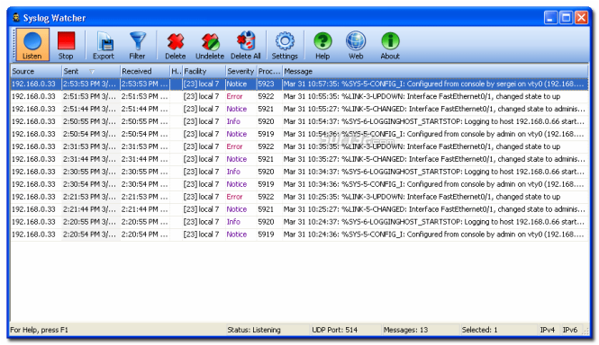Click UDP Port: 514 status entry
The width and height of the screenshot is (599, 345).
click(x=335, y=330)
